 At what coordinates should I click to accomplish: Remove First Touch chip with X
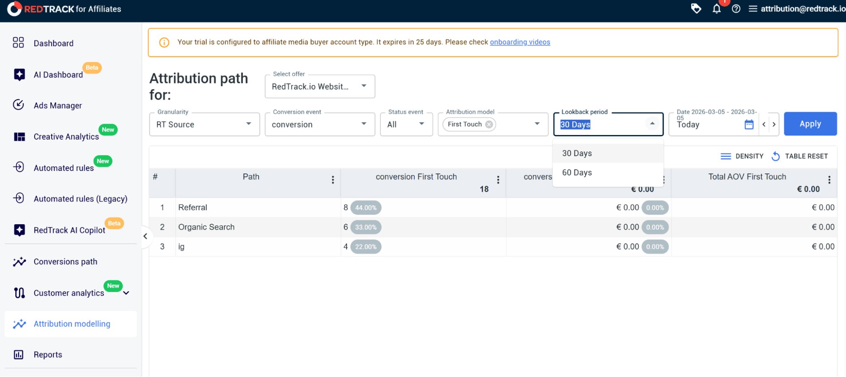click(489, 124)
